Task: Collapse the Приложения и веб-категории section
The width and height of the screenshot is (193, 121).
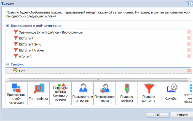Action: [x=8, y=26]
